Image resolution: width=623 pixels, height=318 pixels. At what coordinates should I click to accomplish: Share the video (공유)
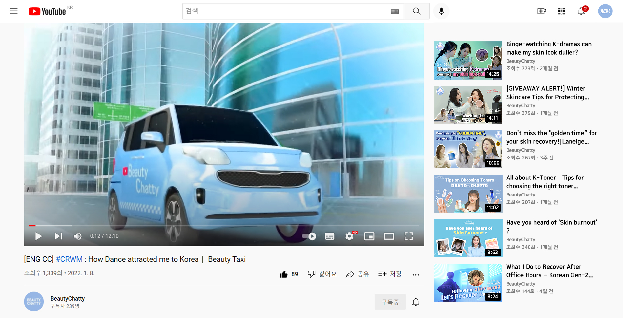[357, 274]
